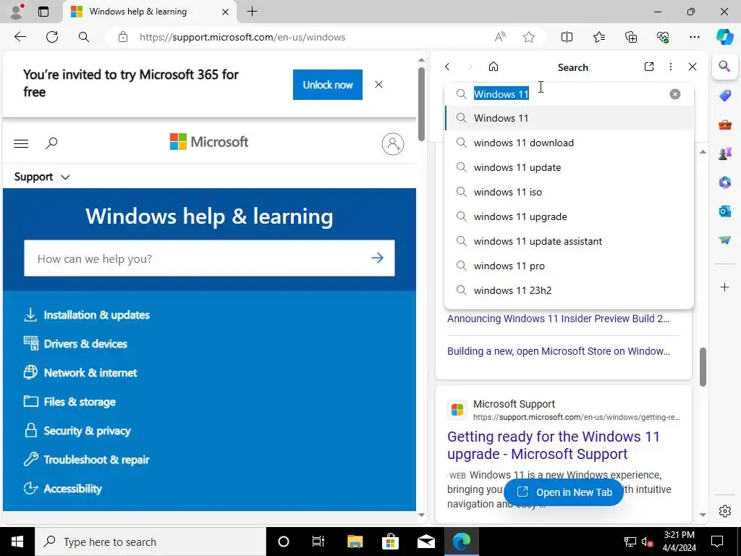Screen dimensions: 741x556
Task: Turn on Read aloud
Action: tap(500, 37)
